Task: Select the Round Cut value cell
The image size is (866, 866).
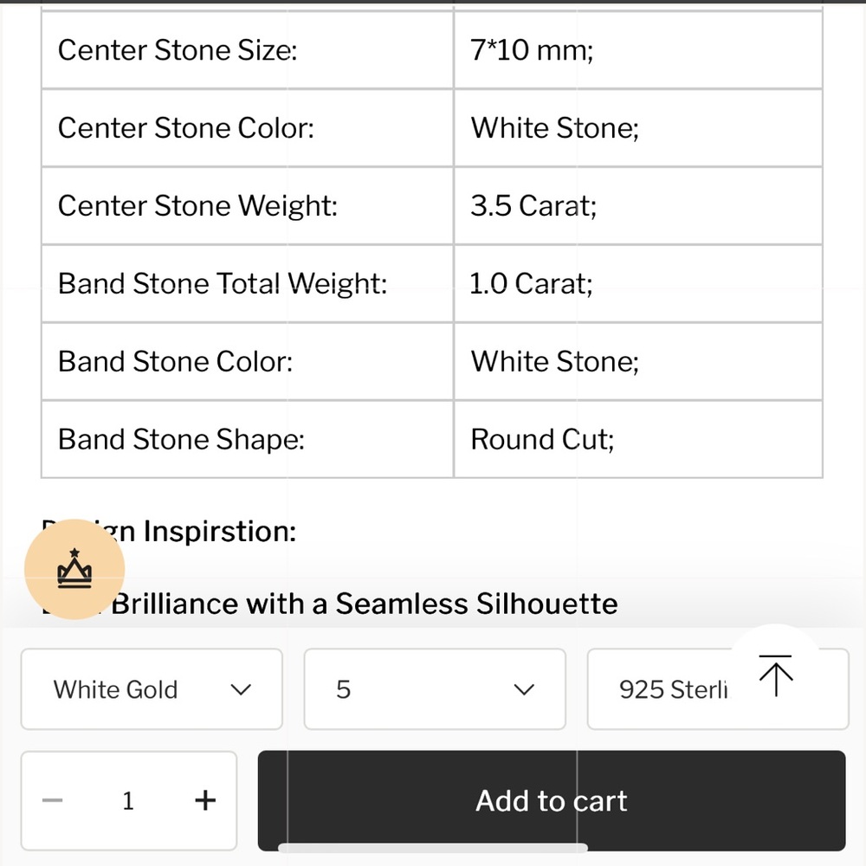Action: pos(638,440)
